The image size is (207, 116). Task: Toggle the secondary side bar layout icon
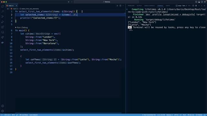tap(202, 2)
